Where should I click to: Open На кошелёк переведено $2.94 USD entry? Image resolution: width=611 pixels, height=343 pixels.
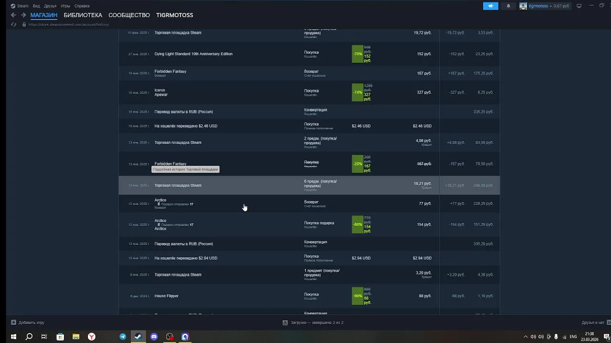309,258
